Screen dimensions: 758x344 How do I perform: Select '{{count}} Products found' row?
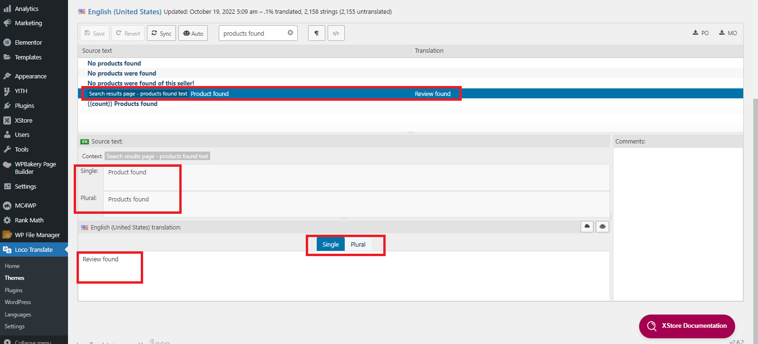click(x=410, y=104)
